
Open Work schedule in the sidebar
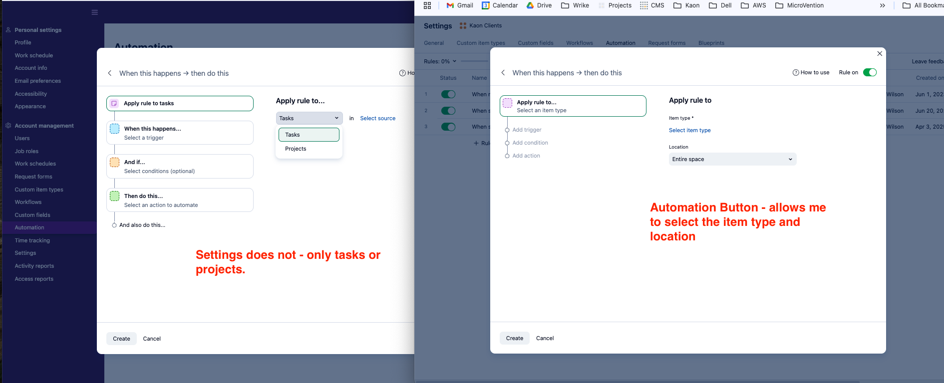pyautogui.click(x=34, y=55)
